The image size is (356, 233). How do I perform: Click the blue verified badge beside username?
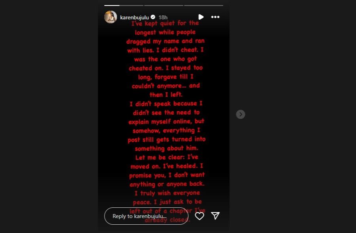(153, 17)
